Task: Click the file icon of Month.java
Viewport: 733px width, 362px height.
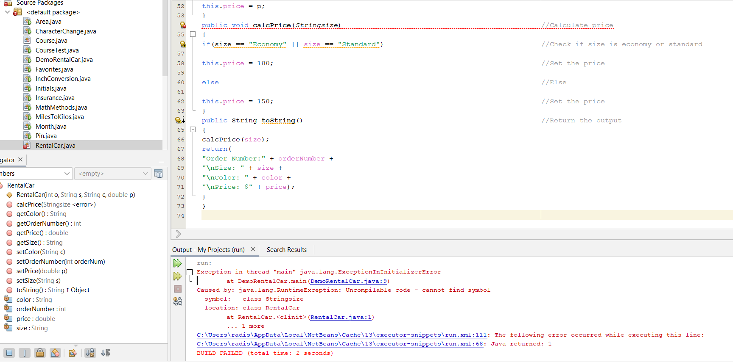Action: [x=28, y=126]
